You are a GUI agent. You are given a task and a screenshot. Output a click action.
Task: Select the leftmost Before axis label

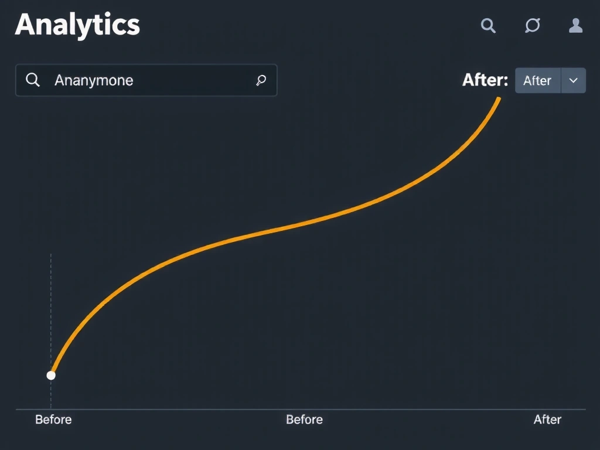[x=53, y=420]
